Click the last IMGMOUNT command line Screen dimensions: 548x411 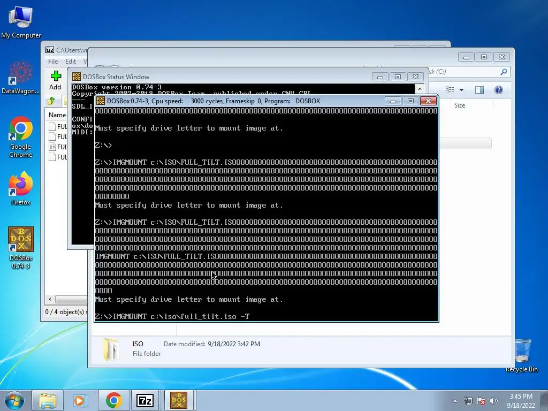point(172,317)
